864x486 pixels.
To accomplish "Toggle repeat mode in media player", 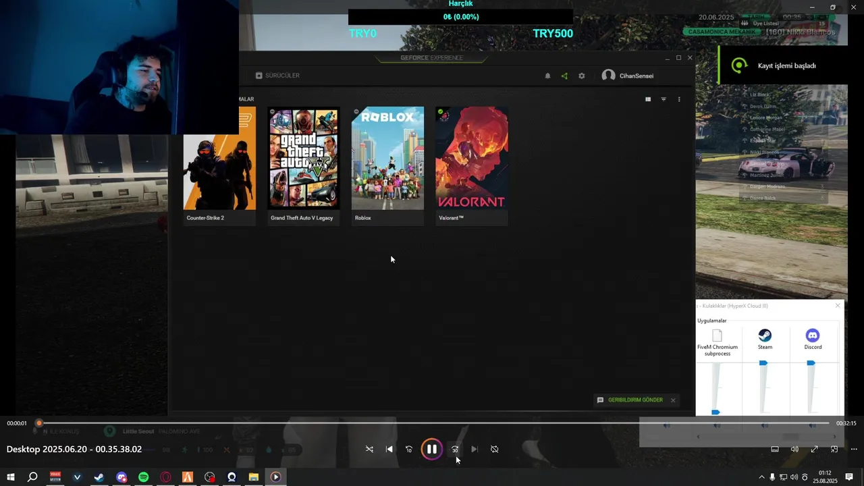I will click(495, 449).
